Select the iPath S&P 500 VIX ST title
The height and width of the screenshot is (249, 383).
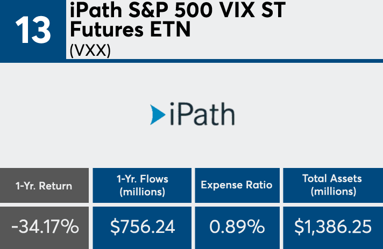(x=178, y=11)
